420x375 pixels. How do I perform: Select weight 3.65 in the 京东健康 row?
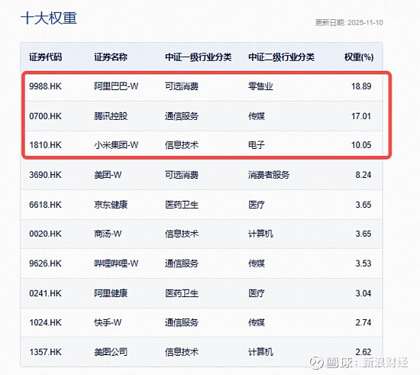click(363, 205)
